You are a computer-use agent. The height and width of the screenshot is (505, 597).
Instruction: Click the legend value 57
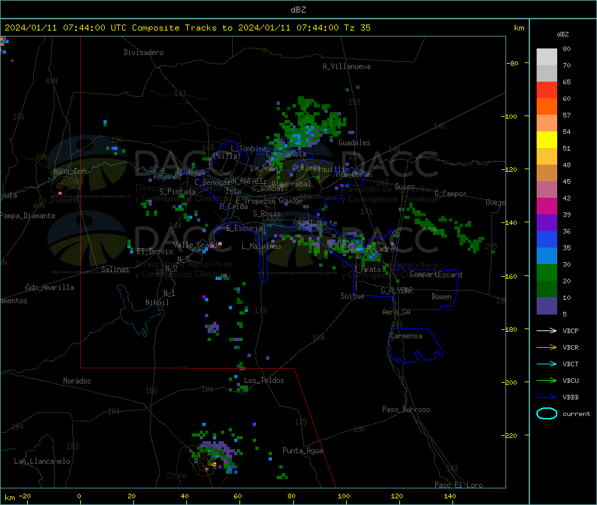566,115
